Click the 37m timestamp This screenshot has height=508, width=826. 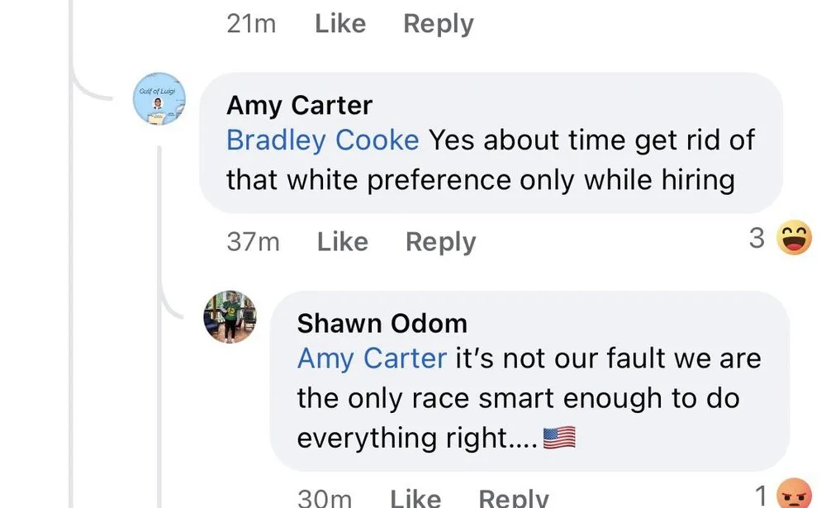tap(253, 241)
